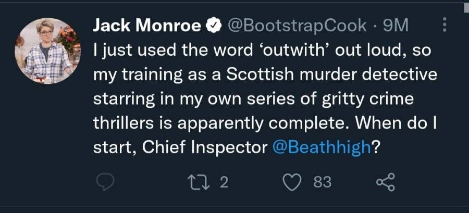
Task: Open the reply speech bubble icon
Action: 105,182
